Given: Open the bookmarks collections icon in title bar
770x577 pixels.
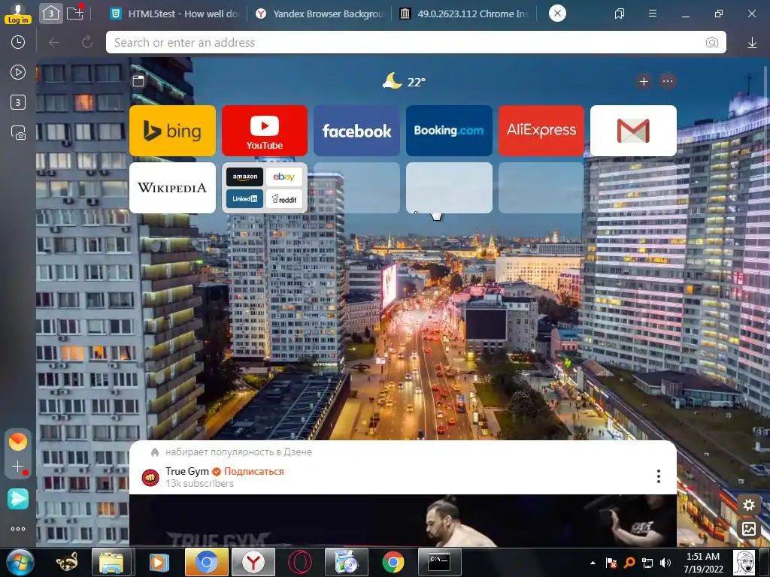Looking at the screenshot, I should 620,14.
